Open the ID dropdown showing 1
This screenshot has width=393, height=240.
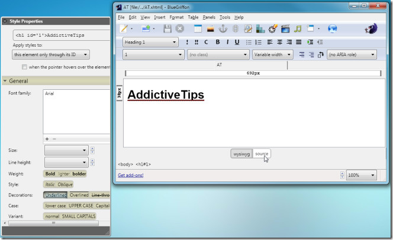(x=153, y=54)
